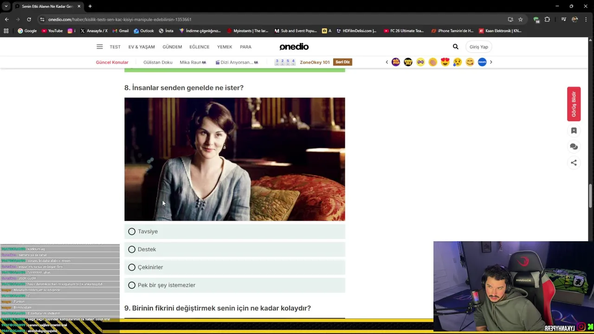This screenshot has height=334, width=594.
Task: Expand the tab search dropdown arrow
Action: coord(6,6)
